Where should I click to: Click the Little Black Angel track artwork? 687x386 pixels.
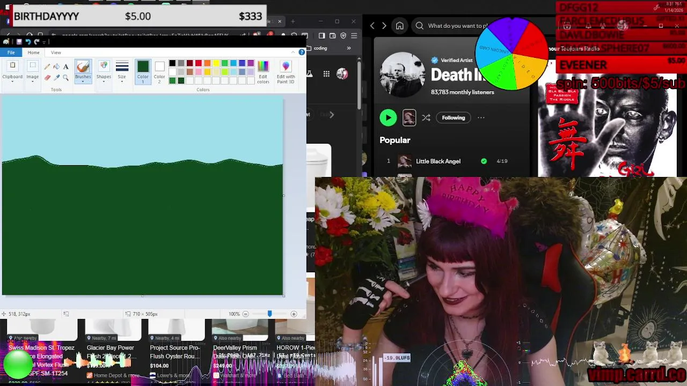click(405, 161)
